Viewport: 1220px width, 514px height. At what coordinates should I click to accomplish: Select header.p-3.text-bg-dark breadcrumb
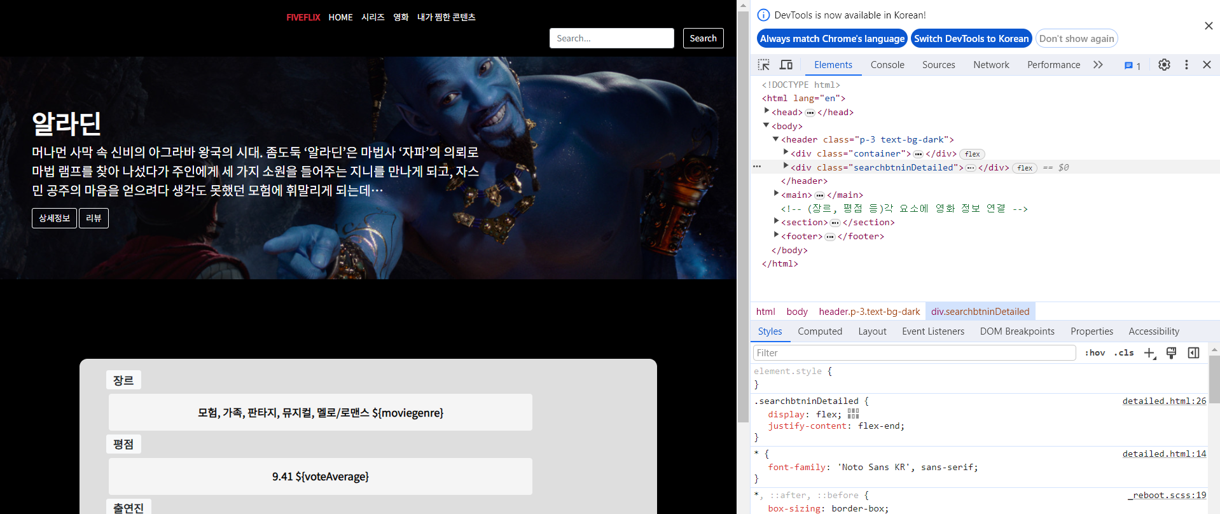pyautogui.click(x=870, y=312)
